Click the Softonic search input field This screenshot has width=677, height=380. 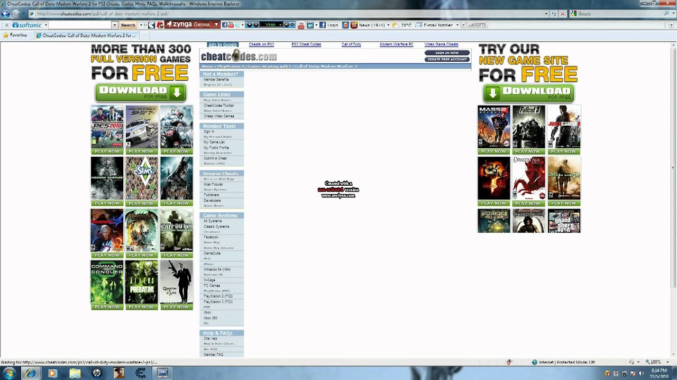pyautogui.click(x=80, y=25)
